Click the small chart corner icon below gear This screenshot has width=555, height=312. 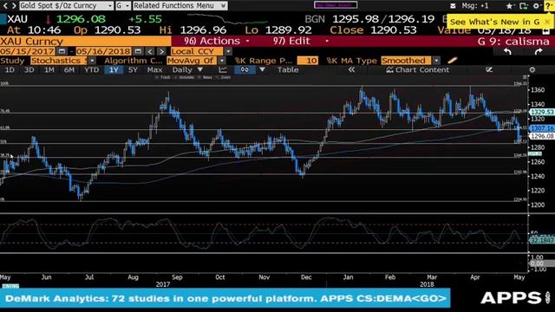coord(525,77)
